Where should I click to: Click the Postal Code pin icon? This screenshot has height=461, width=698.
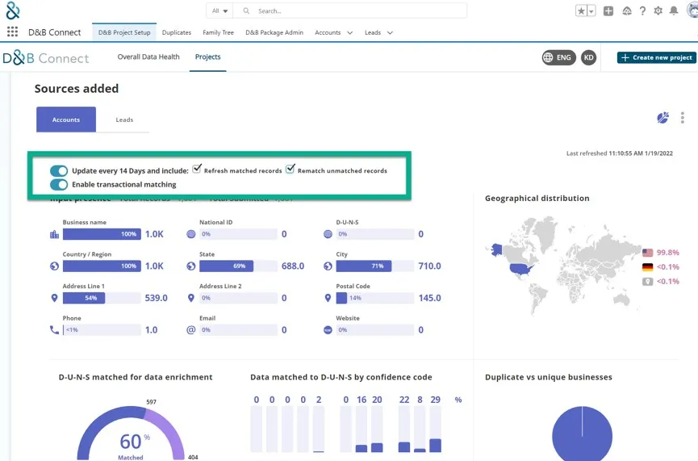pyautogui.click(x=328, y=298)
